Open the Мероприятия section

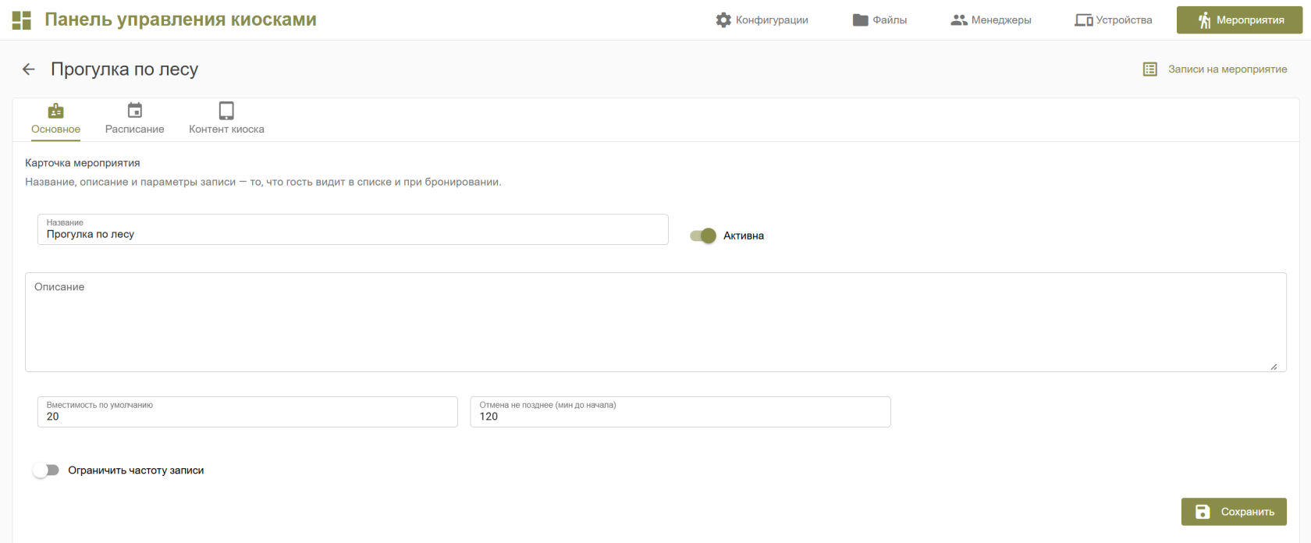pos(1239,20)
